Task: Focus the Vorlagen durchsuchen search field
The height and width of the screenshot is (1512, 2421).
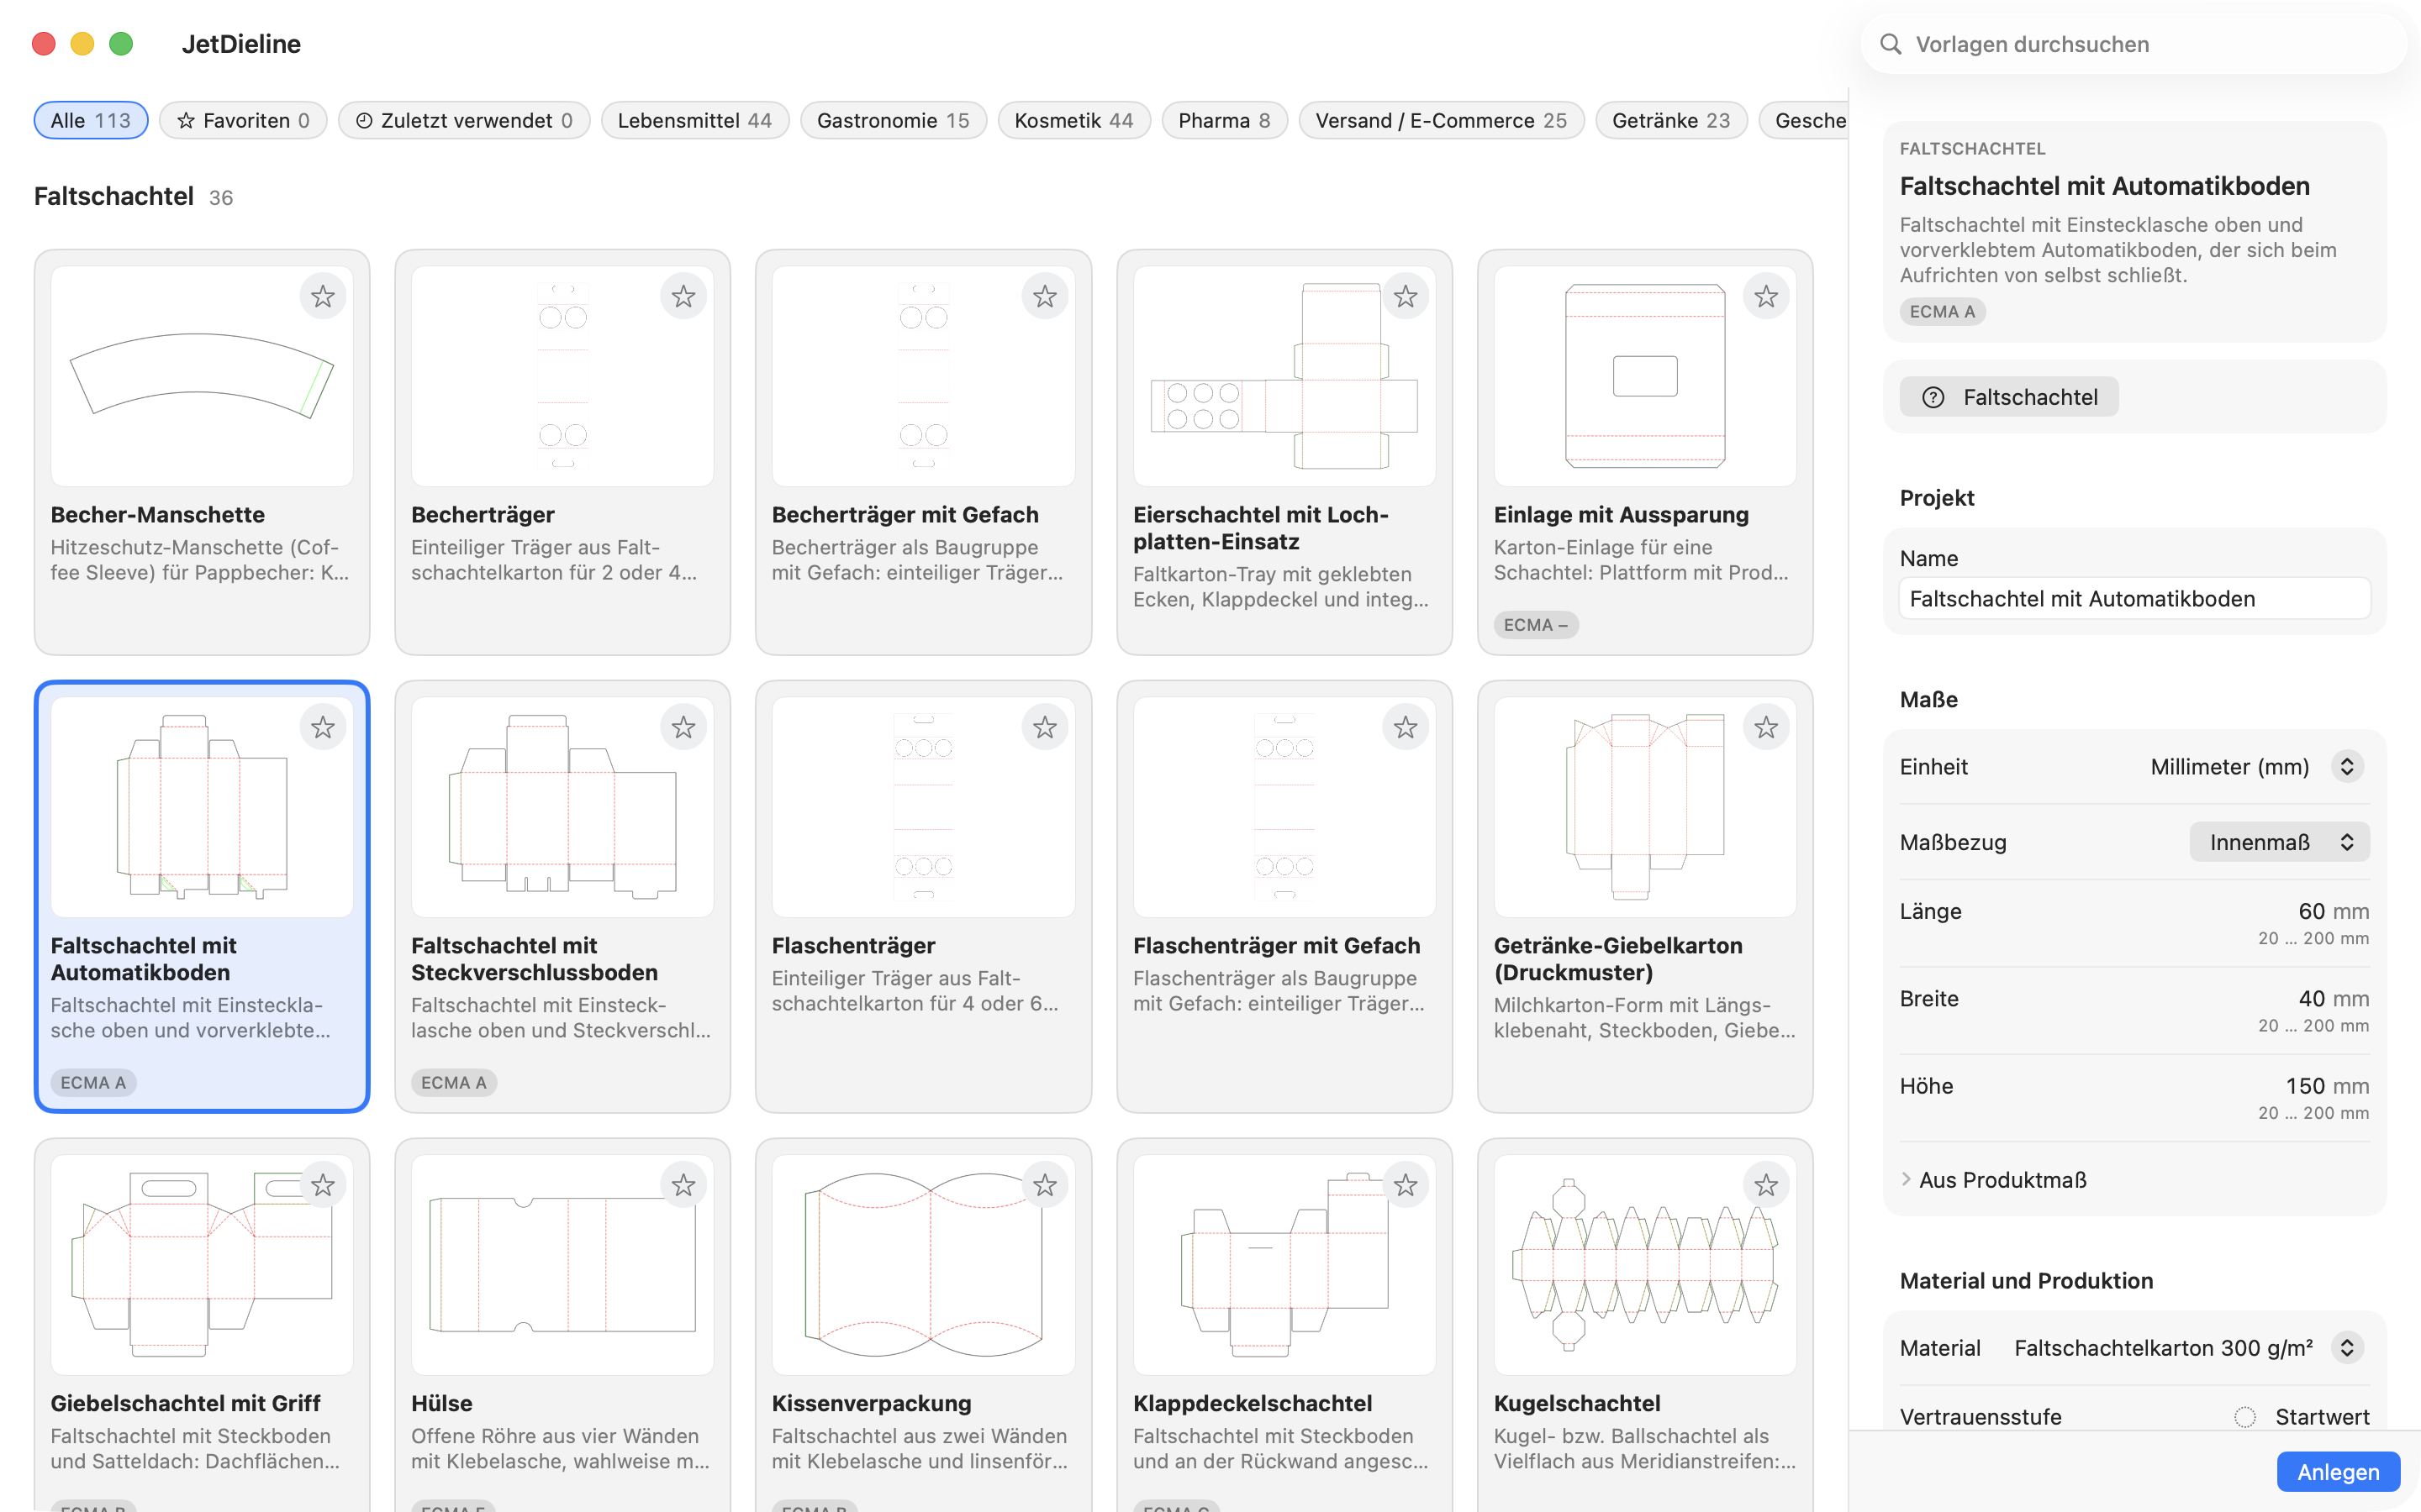Action: coord(2134,44)
